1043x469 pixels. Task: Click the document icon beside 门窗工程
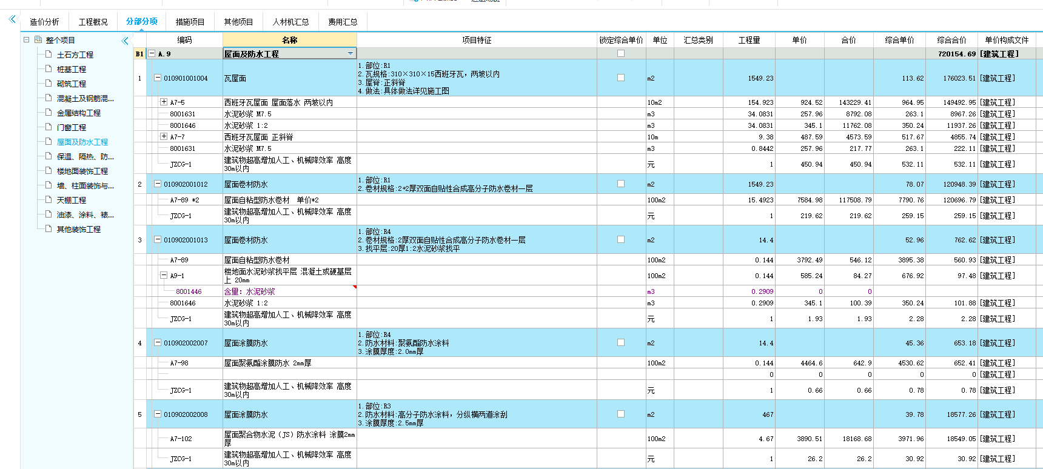click(x=49, y=127)
